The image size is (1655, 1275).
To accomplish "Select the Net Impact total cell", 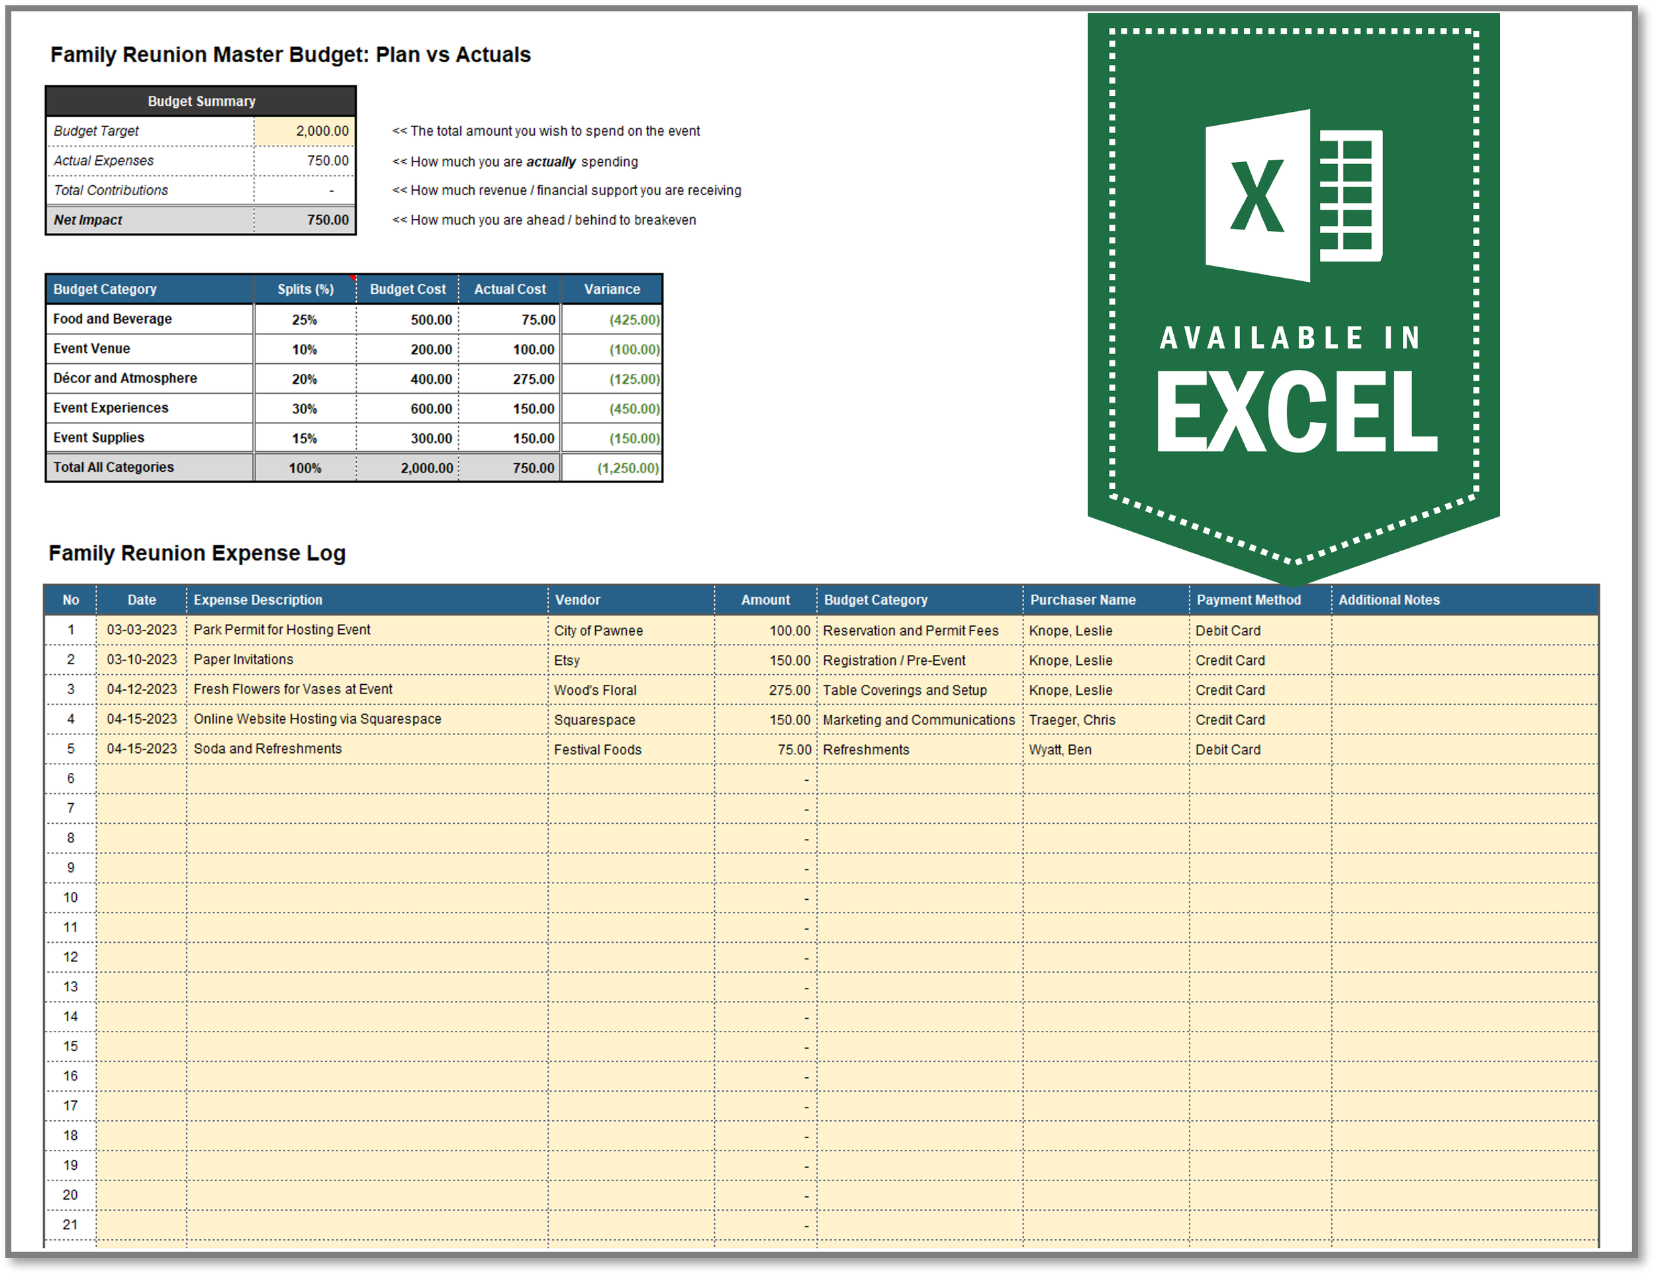I will 305,220.
